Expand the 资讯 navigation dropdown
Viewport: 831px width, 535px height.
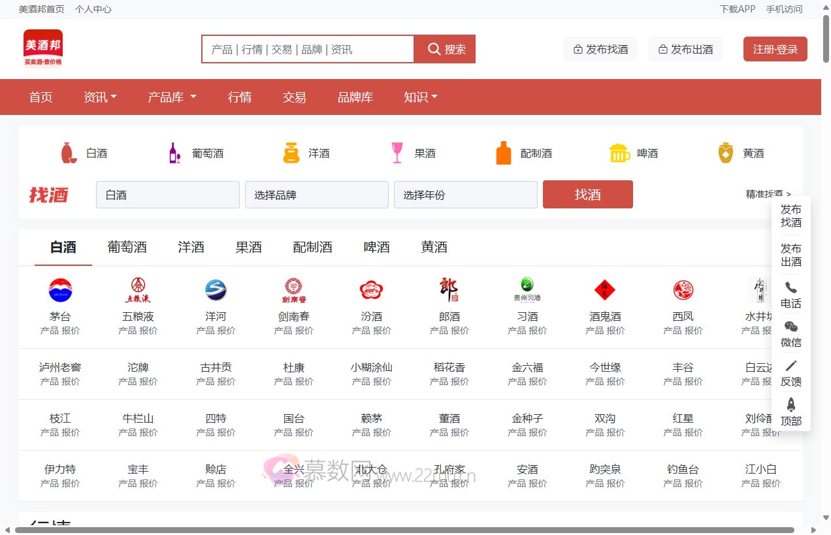point(100,97)
